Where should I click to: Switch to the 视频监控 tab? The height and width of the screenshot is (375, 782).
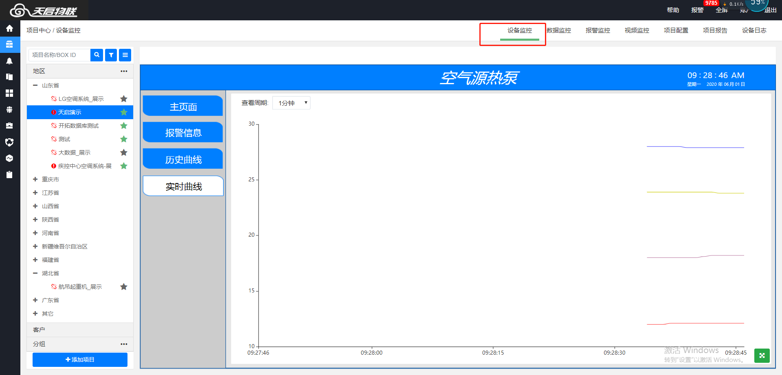pos(637,31)
